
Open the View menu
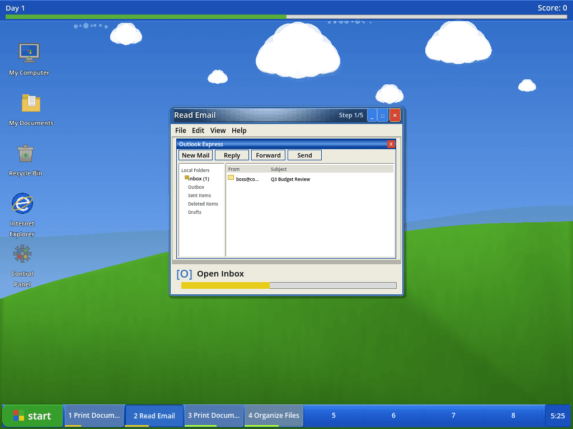[x=218, y=130]
